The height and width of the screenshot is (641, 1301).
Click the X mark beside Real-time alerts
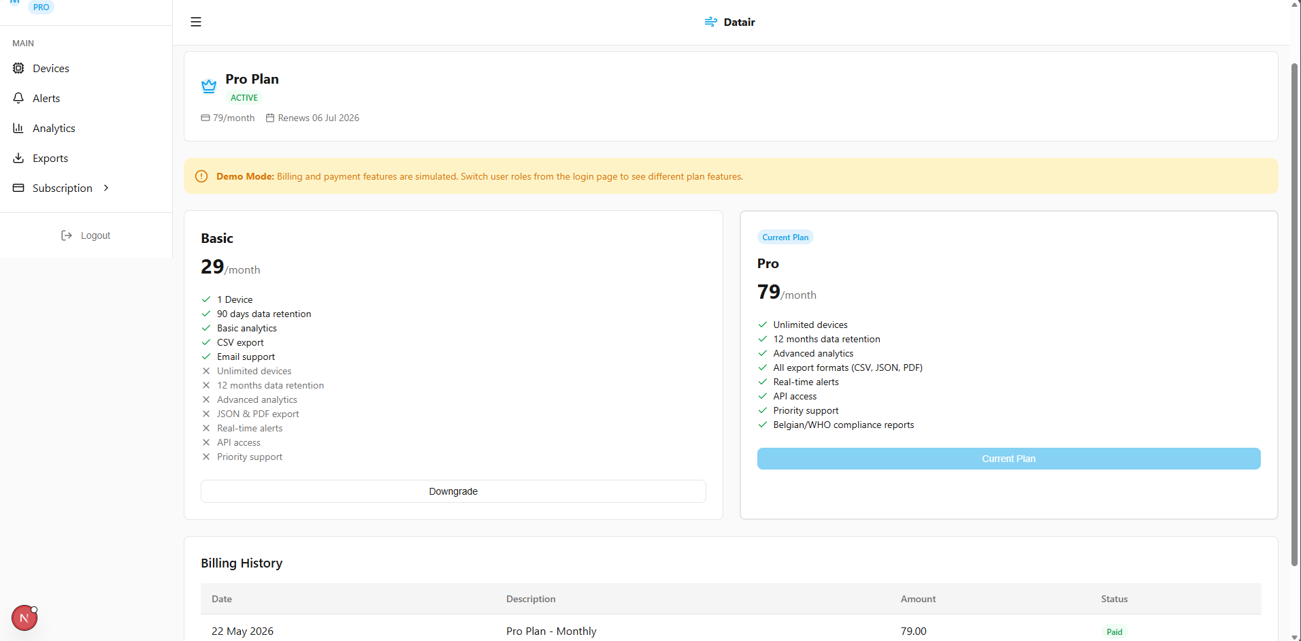coord(206,428)
